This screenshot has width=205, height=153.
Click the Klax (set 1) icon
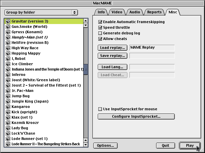[x=8, y=117]
